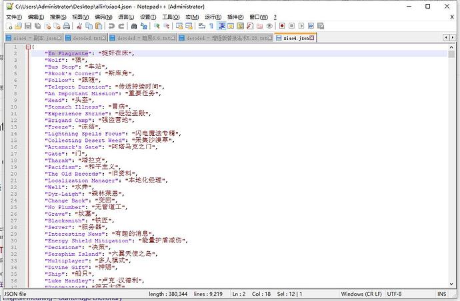Open the ? help menu
The image size is (460, 301).
point(275,17)
